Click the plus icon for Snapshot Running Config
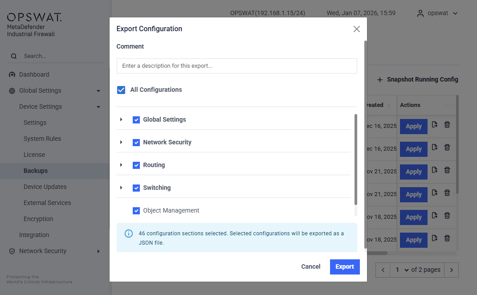 [380, 80]
